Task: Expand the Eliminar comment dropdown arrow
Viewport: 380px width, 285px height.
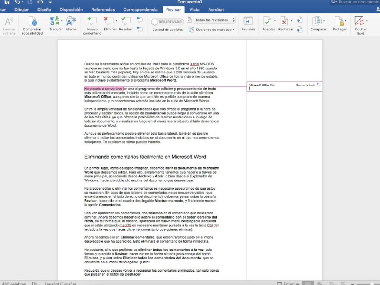Action: tap(116, 21)
